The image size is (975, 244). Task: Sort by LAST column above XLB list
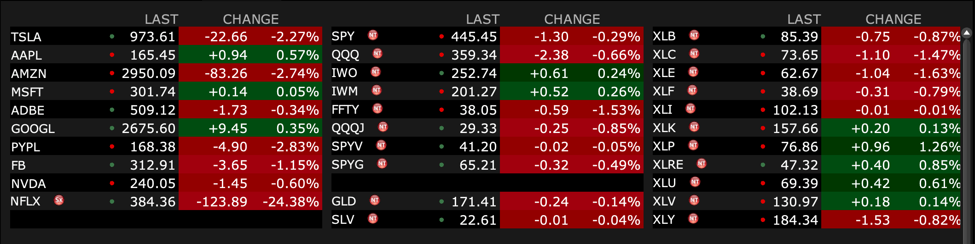(x=804, y=19)
